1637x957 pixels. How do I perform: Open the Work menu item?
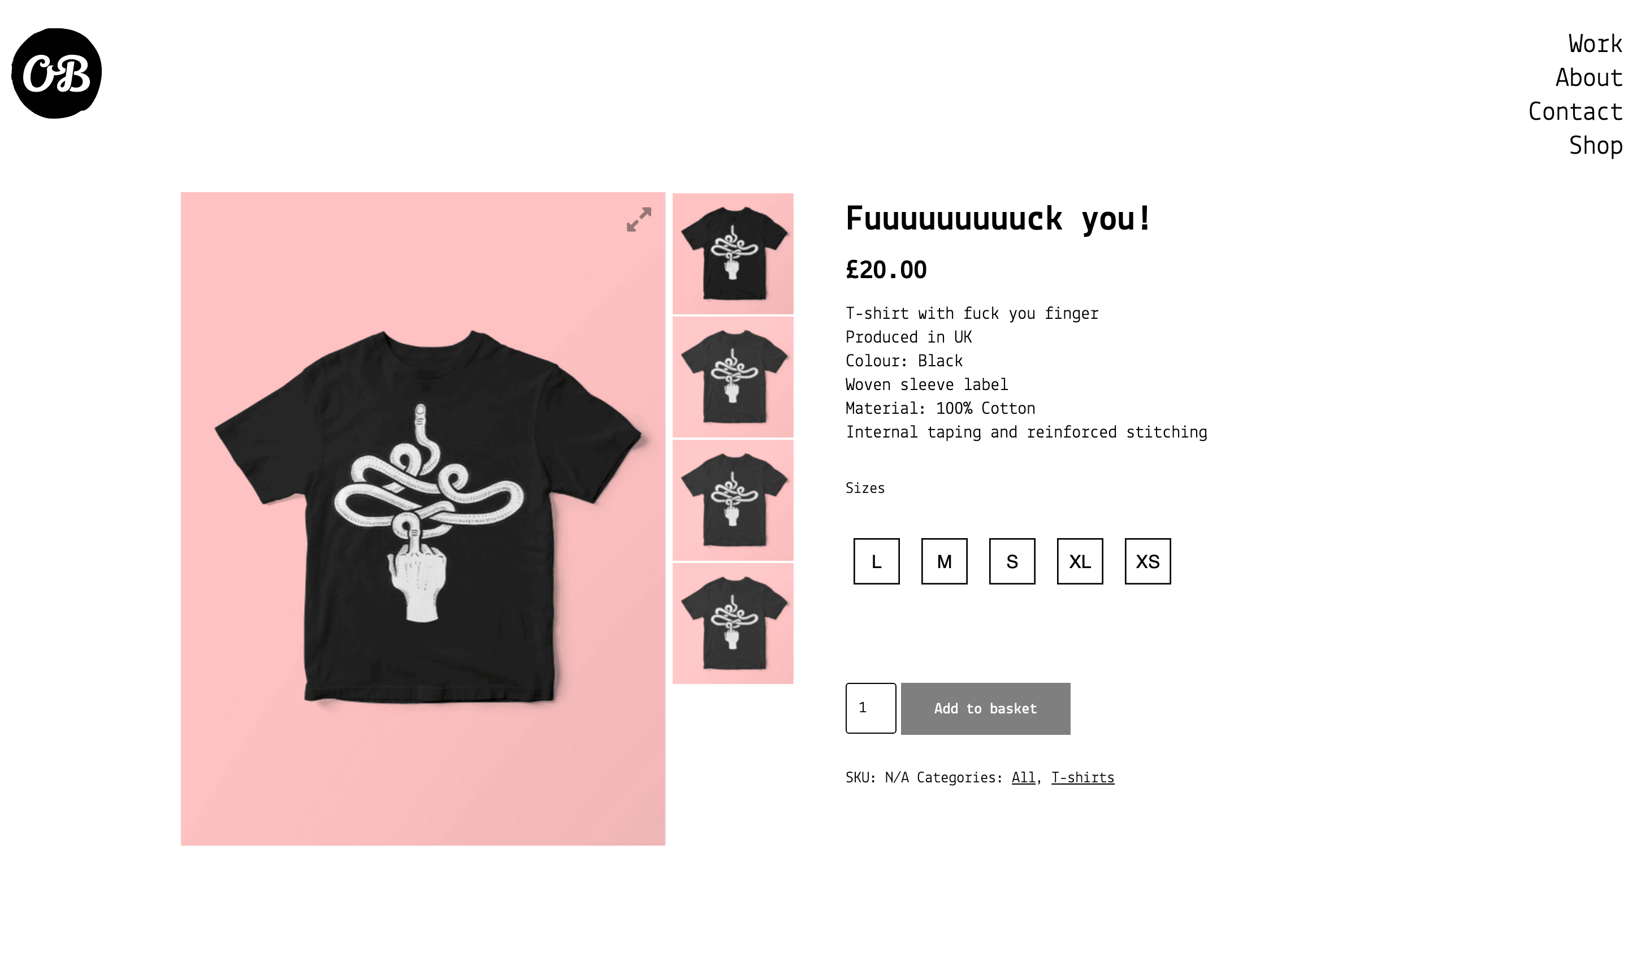(x=1595, y=44)
